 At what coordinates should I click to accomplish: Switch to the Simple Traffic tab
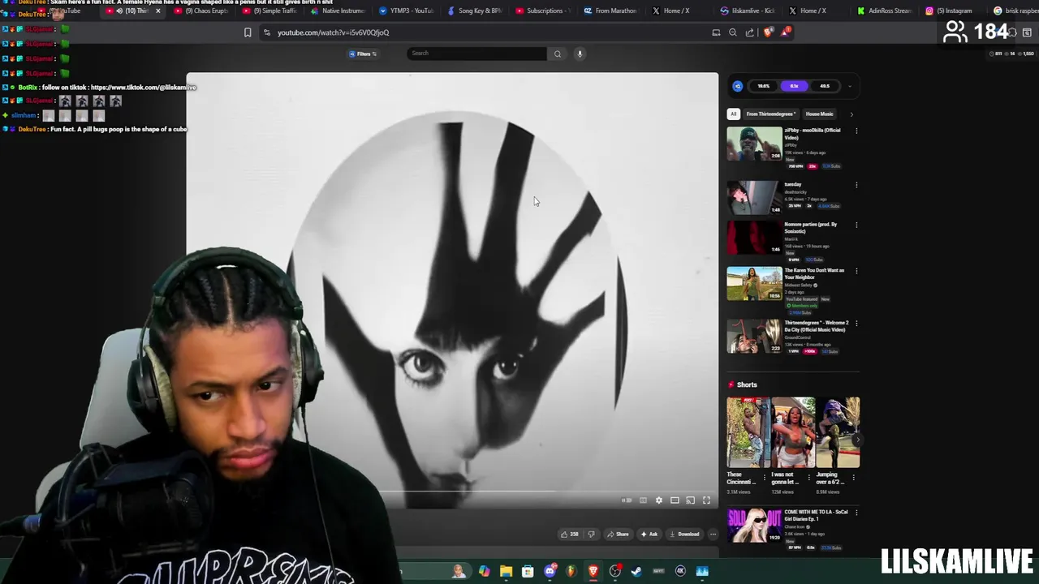pos(269,11)
